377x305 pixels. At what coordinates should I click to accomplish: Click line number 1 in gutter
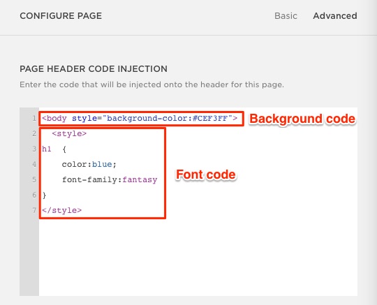pos(34,118)
